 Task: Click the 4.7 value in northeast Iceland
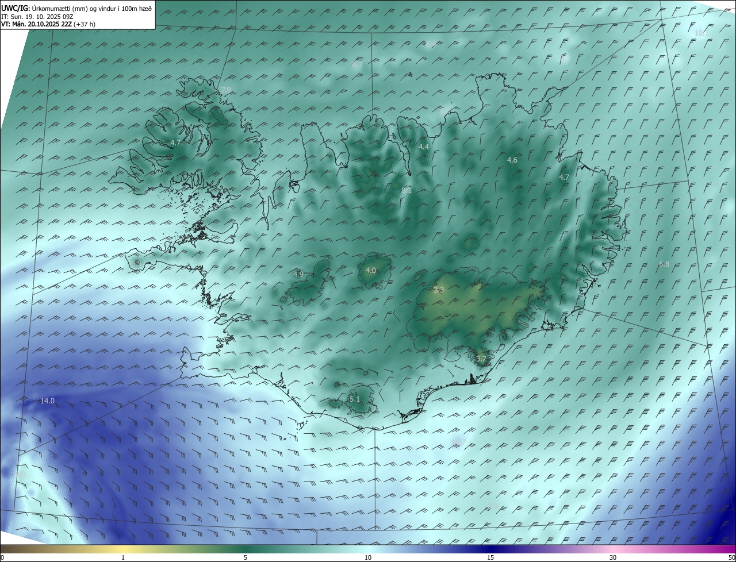point(564,178)
